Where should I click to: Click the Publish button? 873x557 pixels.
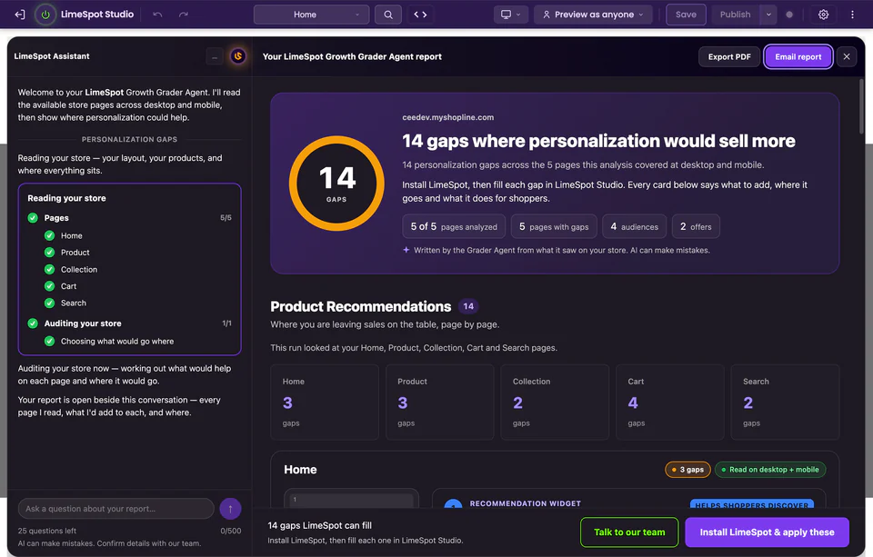[x=735, y=15]
